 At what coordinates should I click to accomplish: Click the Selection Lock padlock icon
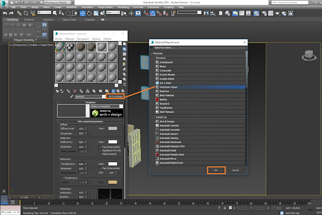(225, 208)
